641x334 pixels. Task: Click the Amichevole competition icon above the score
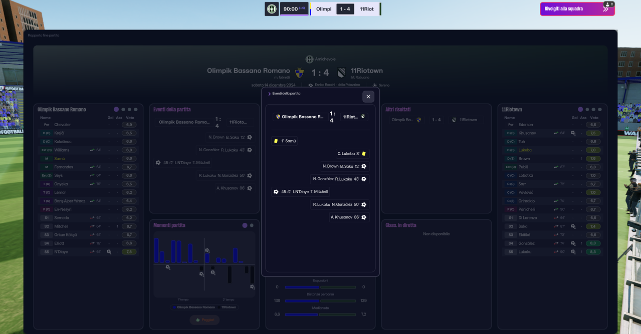[309, 59]
